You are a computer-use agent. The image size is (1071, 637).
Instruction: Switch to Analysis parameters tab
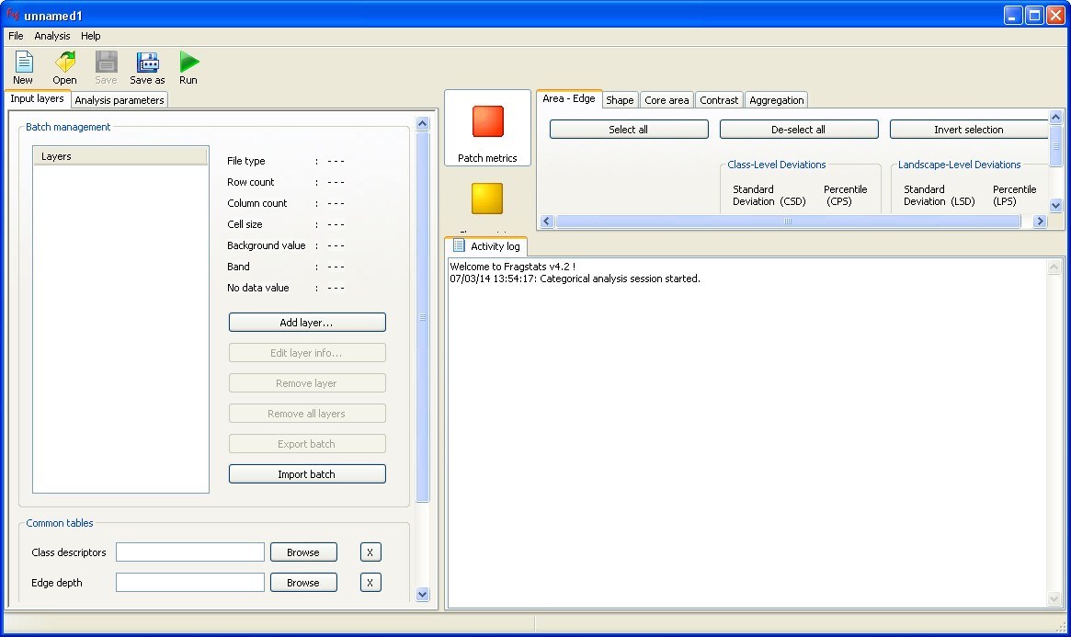point(120,99)
